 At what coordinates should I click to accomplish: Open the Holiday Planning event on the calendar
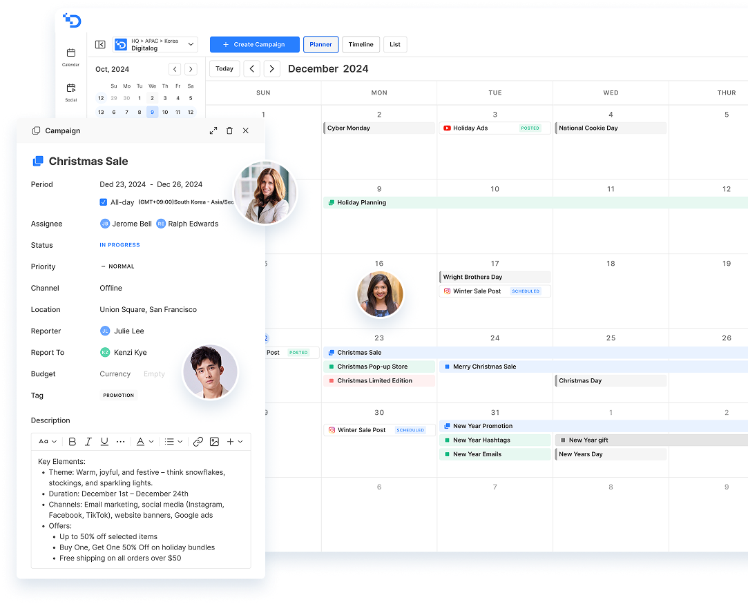click(361, 203)
